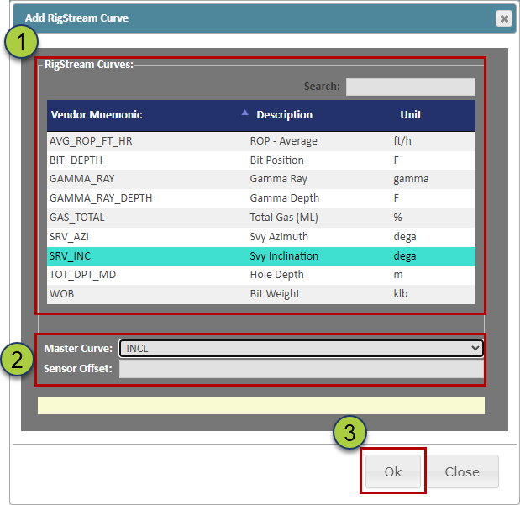The width and height of the screenshot is (520, 505).
Task: Select the AVG_ROP_FT_HR curve row
Action: (261, 141)
